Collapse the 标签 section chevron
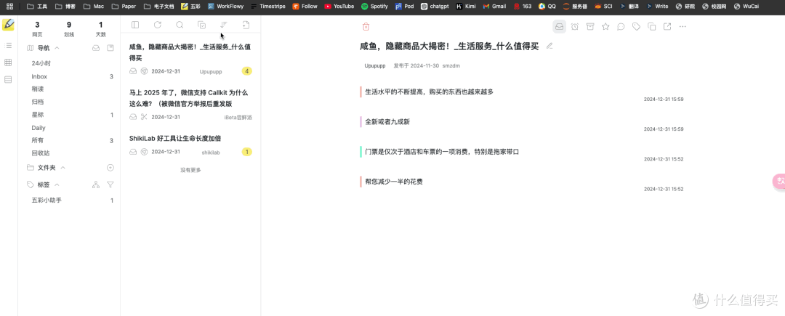The width and height of the screenshot is (785, 316). pyautogui.click(x=57, y=185)
